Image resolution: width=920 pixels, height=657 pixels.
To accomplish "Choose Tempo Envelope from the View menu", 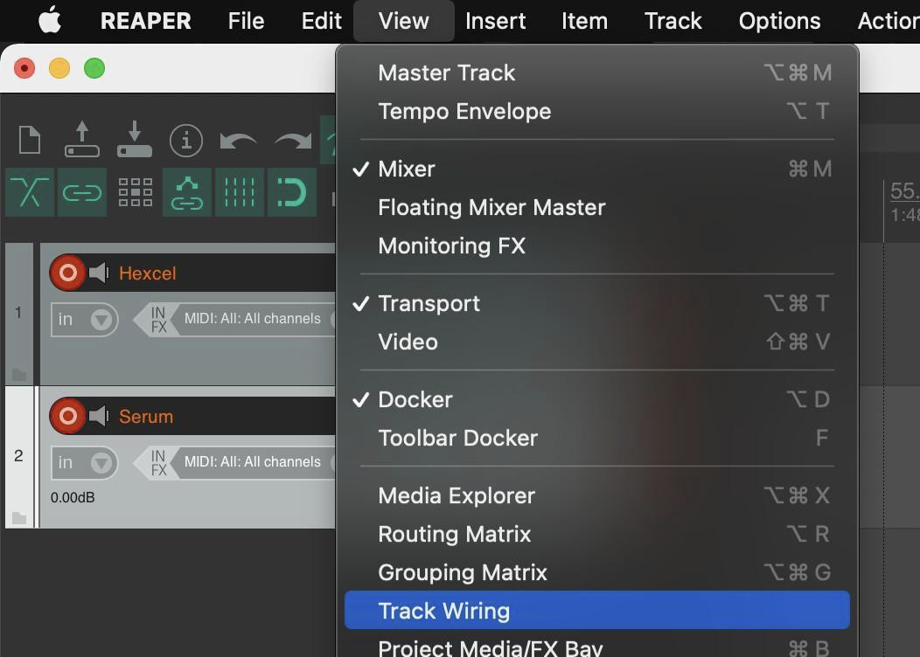I will (597, 111).
